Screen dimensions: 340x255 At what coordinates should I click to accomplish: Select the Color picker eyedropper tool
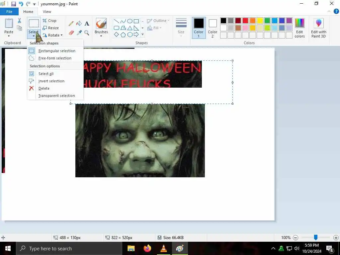tap(79, 33)
